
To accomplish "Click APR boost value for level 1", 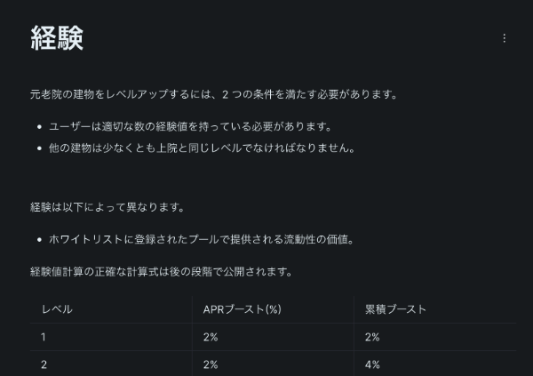I will point(211,337).
